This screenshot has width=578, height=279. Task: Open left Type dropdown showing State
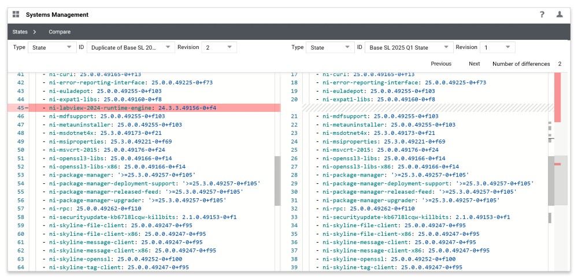tap(51, 47)
